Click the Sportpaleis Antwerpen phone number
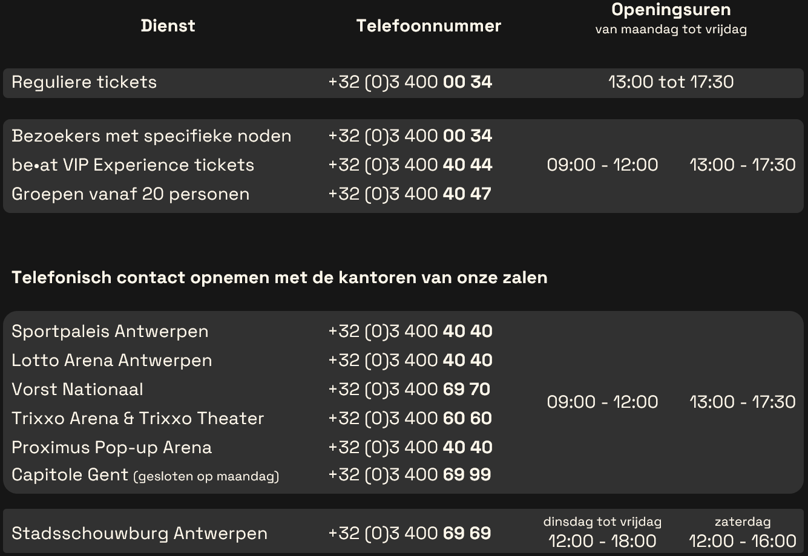 point(410,332)
